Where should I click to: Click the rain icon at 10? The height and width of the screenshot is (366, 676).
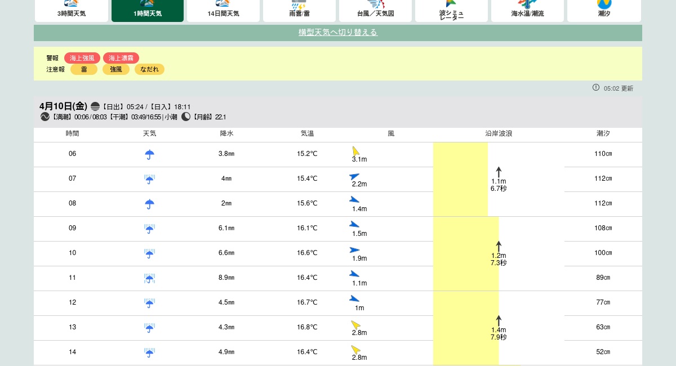(x=149, y=253)
